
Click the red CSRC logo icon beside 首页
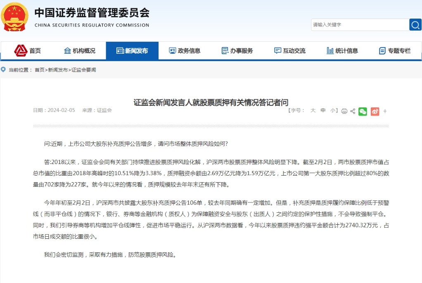tap(21, 51)
